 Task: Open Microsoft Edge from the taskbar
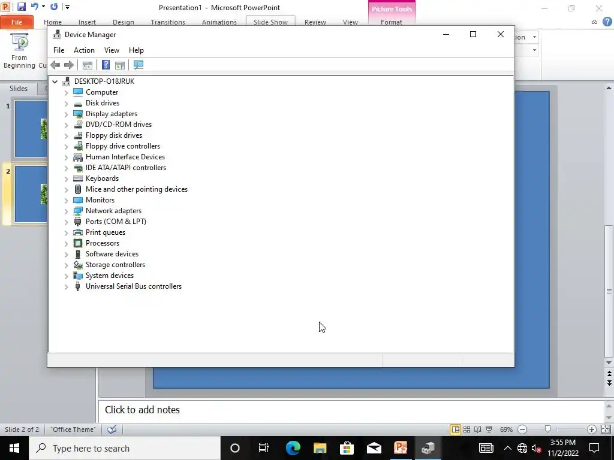coord(293,448)
